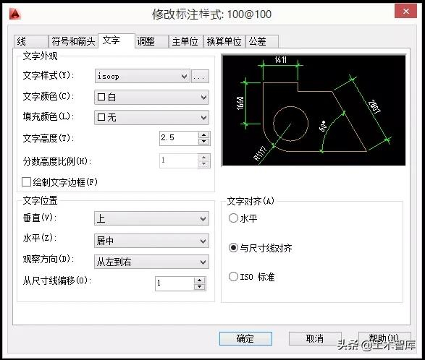The width and height of the screenshot is (425, 360).
Task: Select the 水平 text alignment radio button
Action: click(233, 218)
